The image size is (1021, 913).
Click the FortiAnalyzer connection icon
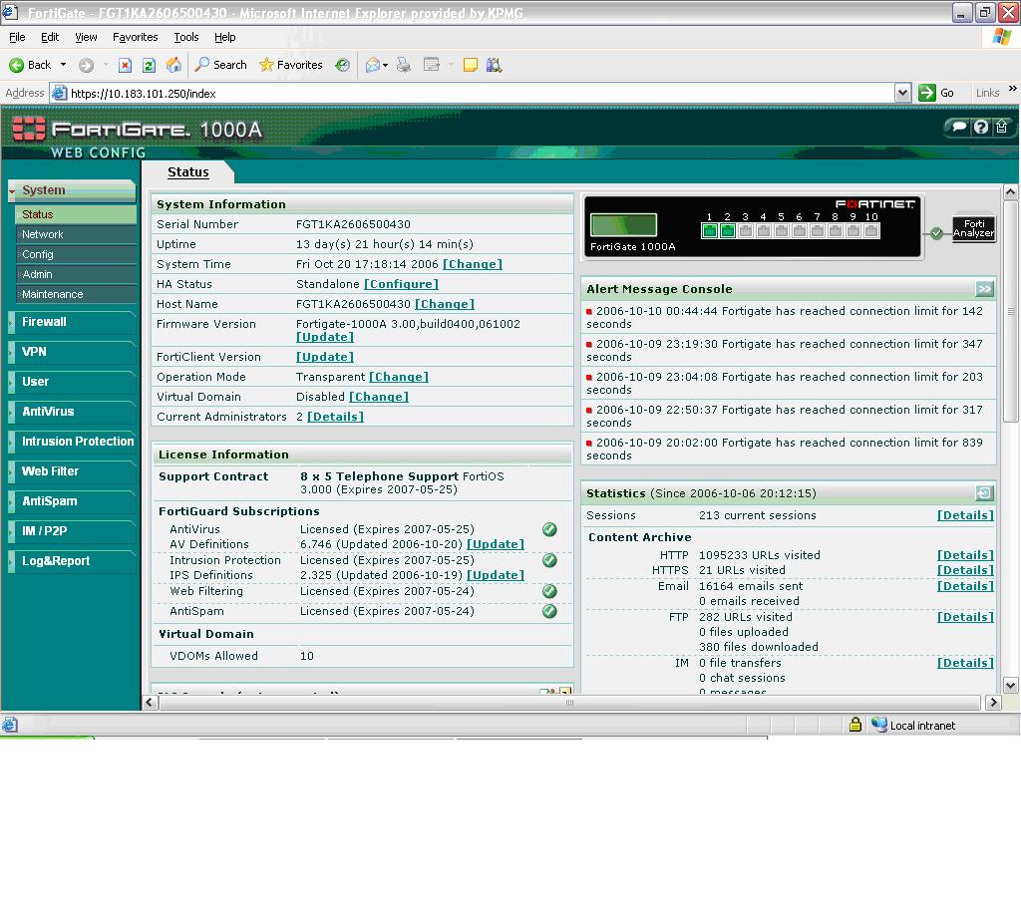[973, 229]
